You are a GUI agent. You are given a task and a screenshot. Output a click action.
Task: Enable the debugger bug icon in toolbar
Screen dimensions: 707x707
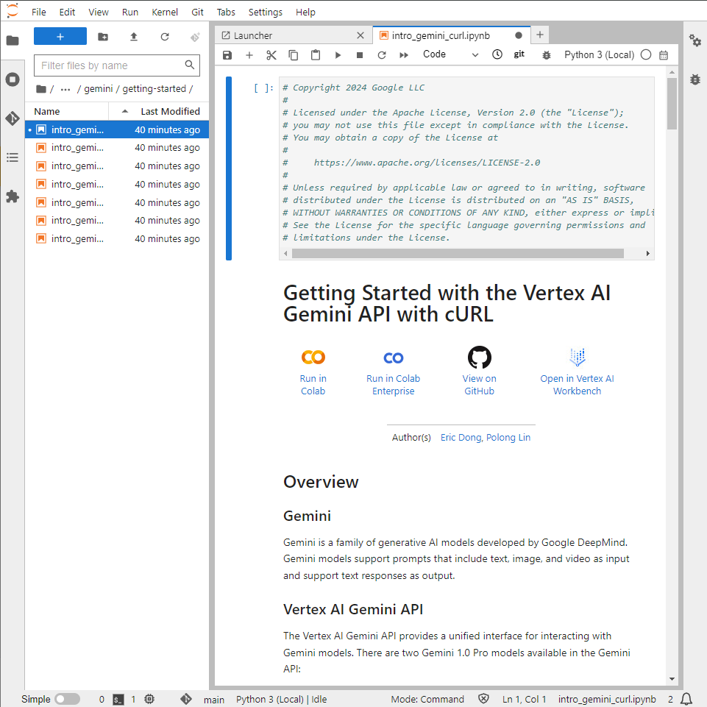click(x=546, y=55)
